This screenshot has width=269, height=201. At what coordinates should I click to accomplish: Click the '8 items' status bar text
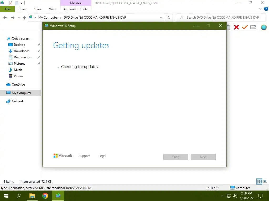pyautogui.click(x=9, y=182)
